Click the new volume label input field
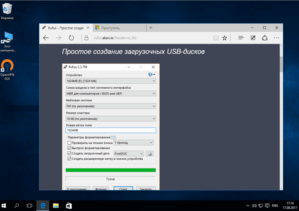Screen dimensions: 299x211 [x=111, y=130]
